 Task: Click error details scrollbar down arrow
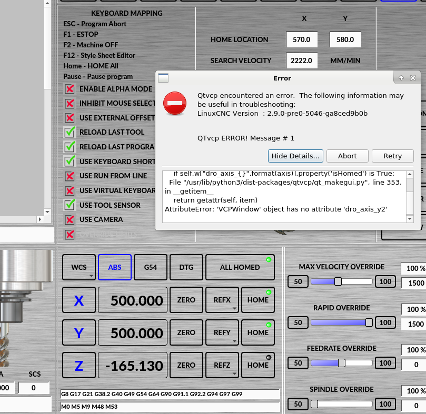pyautogui.click(x=410, y=219)
